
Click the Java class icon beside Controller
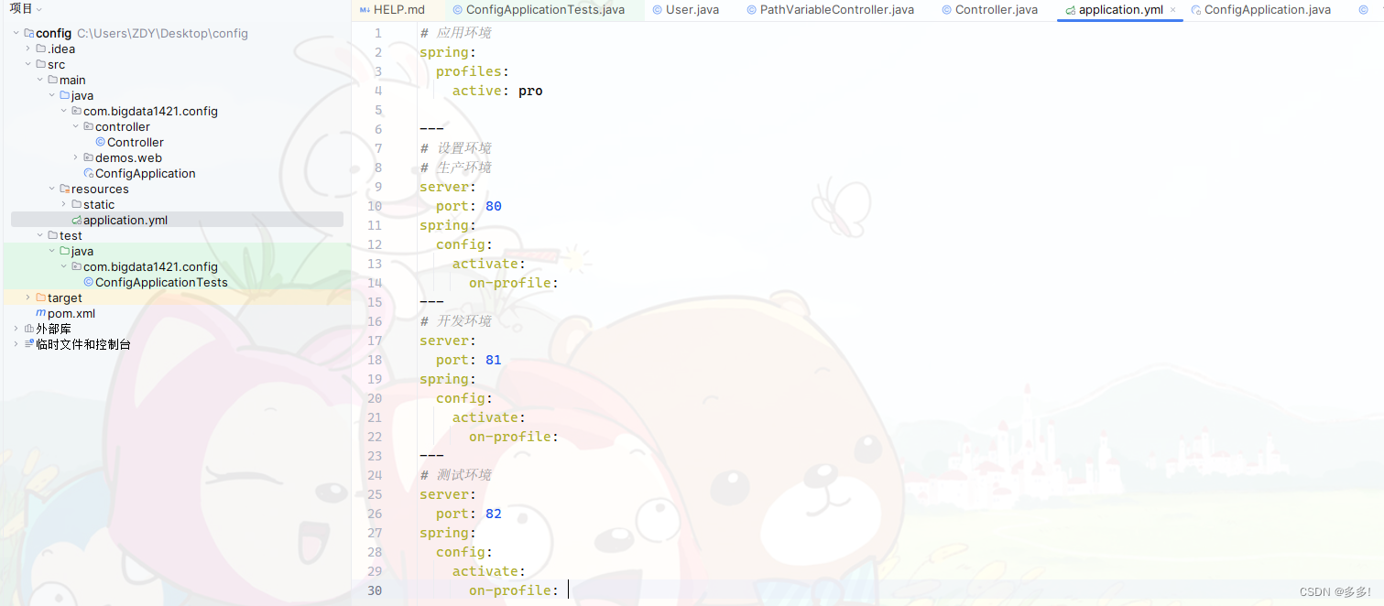coord(100,142)
